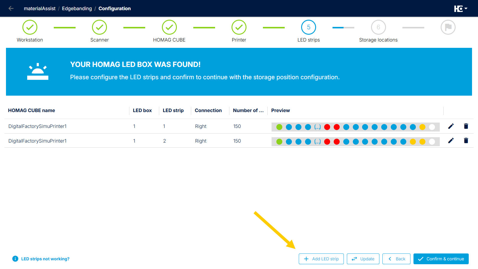Edit LED strip 2 with pencil icon
This screenshot has width=478, height=269.
click(x=451, y=140)
